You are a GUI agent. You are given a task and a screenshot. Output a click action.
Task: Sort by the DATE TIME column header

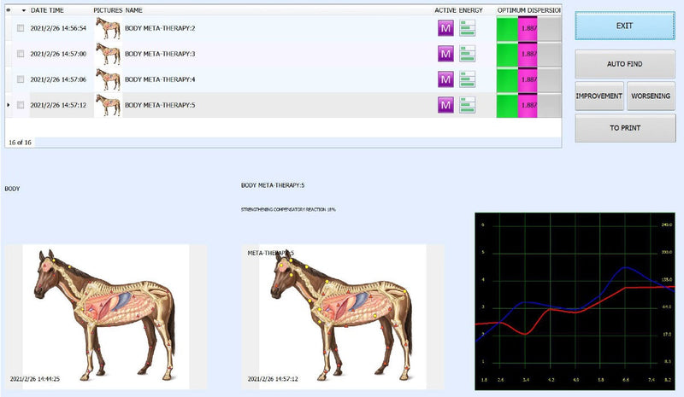pyautogui.click(x=47, y=10)
